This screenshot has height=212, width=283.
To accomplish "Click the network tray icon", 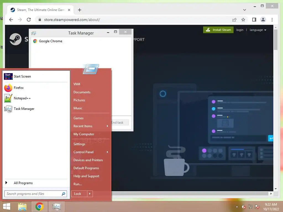I will [250, 207].
